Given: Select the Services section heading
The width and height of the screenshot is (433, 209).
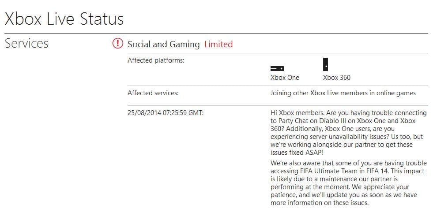Looking at the screenshot, I should click(x=26, y=43).
